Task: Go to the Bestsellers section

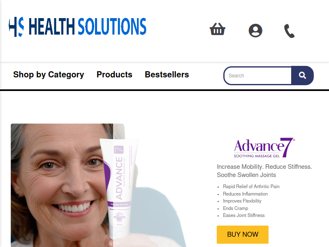Action: pos(167,75)
